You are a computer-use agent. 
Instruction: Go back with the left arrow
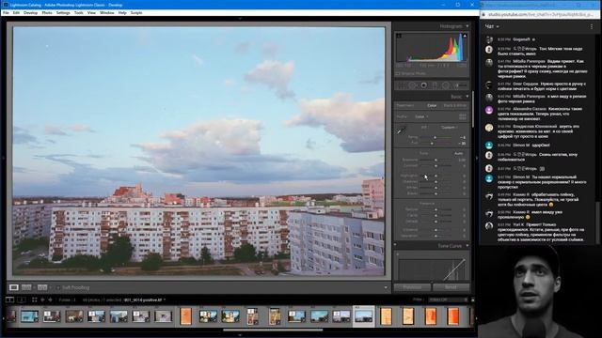(x=42, y=300)
